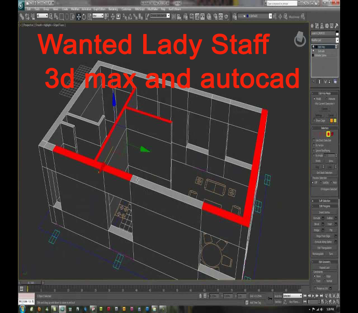358x313 pixels.
Task: Click the Insert Vertex button
Action: [x=324, y=212]
